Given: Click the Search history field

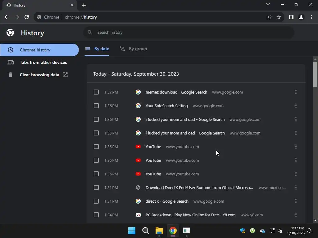Looking at the screenshot, I should [x=189, y=32].
